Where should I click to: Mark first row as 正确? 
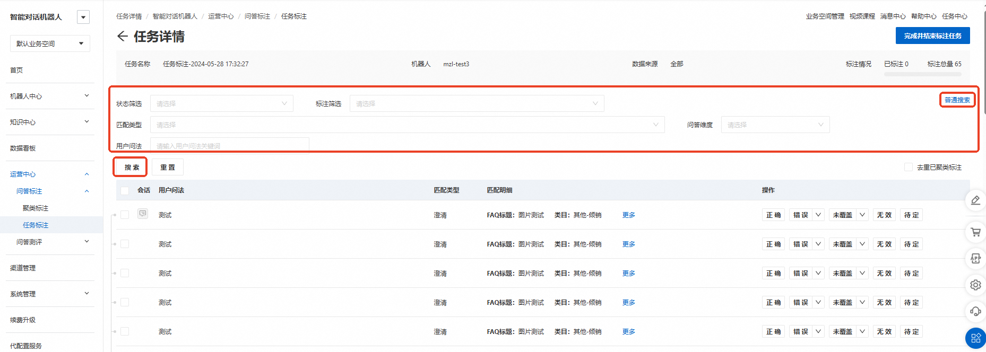774,215
